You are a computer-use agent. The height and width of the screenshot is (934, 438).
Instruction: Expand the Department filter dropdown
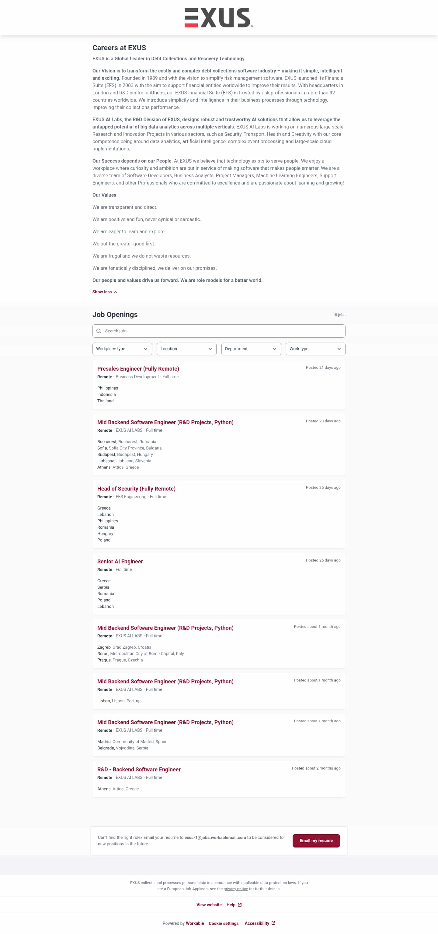point(251,348)
